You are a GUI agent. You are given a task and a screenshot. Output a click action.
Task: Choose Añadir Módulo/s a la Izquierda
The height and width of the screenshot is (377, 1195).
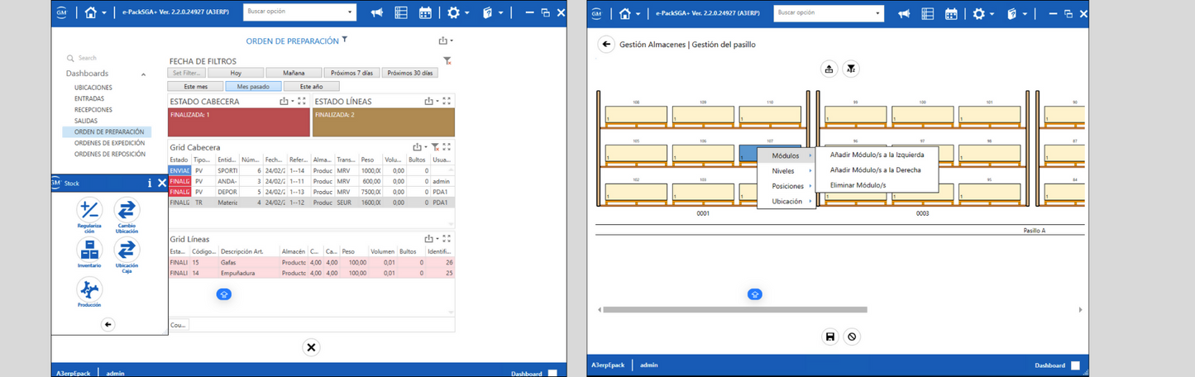(877, 155)
